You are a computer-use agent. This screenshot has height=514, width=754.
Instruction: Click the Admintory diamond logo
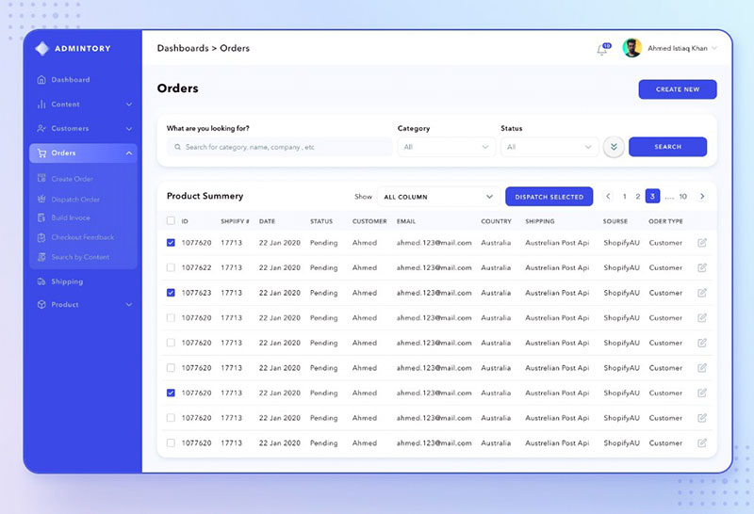(x=41, y=49)
